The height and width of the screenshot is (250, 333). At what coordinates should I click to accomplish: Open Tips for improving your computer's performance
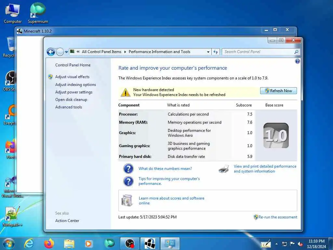169,181
